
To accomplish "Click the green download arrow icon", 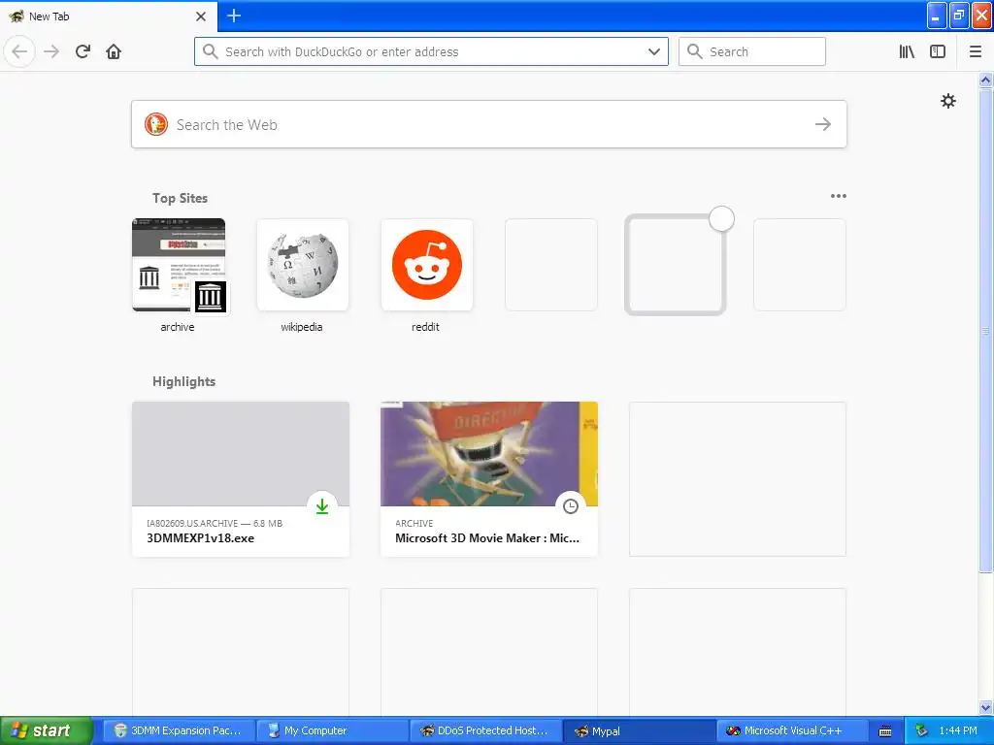I will pos(322,505).
